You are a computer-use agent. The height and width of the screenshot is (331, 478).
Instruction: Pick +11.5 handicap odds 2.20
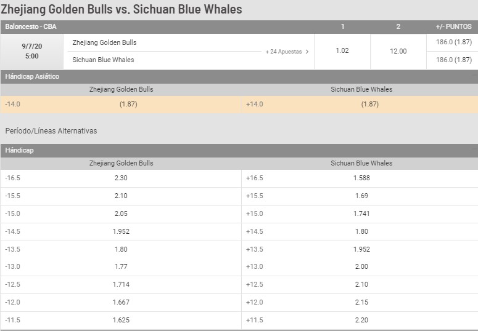[360, 321]
